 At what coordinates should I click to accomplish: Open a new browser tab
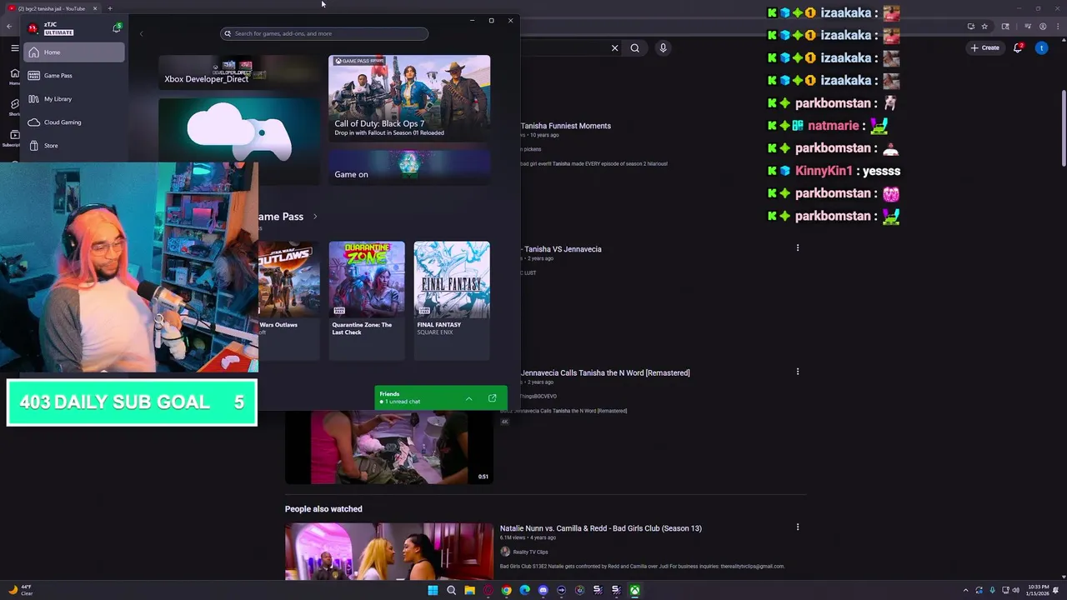[110, 8]
